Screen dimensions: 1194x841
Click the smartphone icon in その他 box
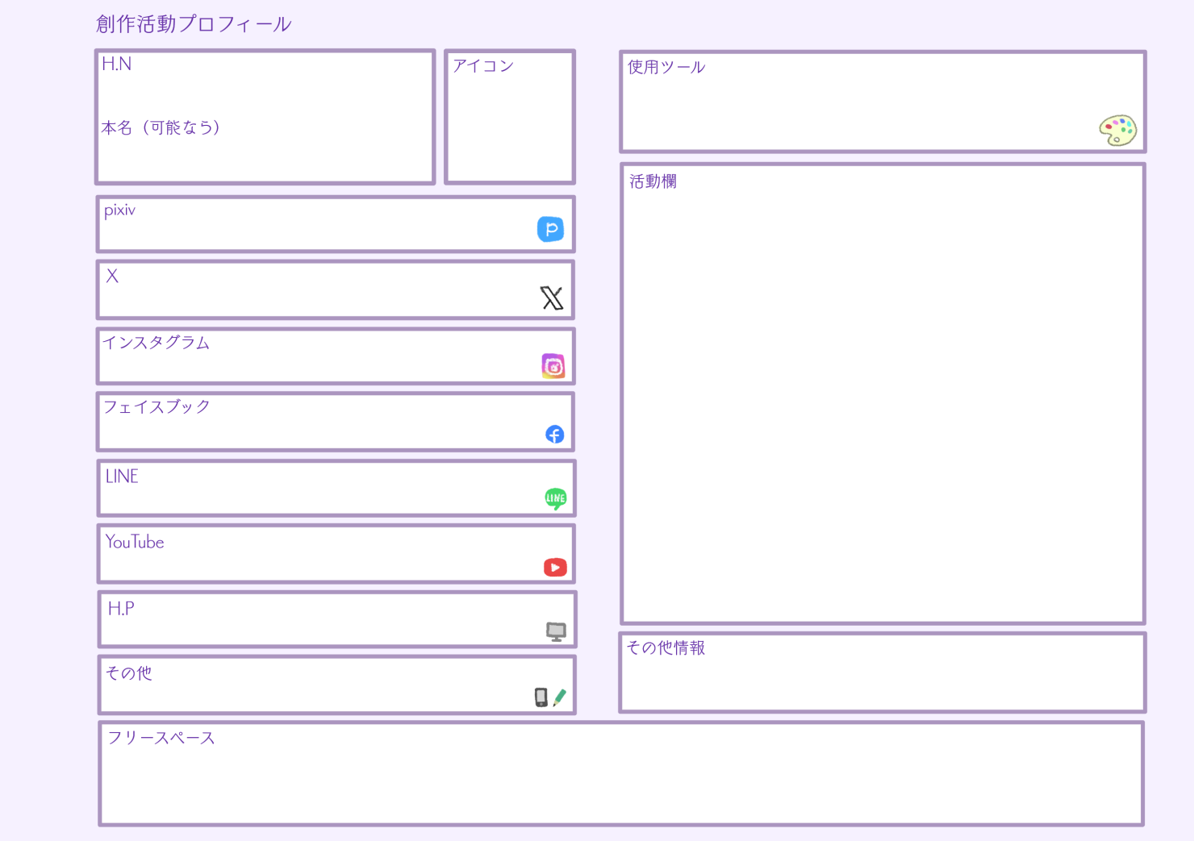click(541, 697)
